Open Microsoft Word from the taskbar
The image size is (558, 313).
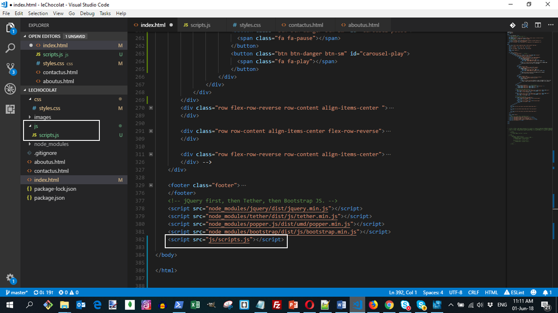click(x=341, y=305)
